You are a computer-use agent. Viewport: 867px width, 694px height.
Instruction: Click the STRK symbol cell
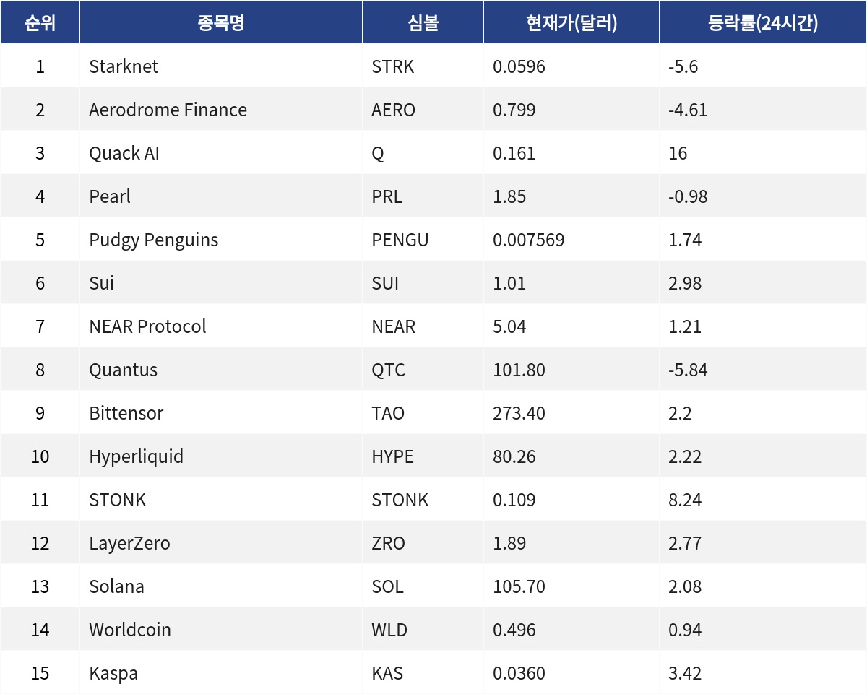pyautogui.click(x=423, y=66)
